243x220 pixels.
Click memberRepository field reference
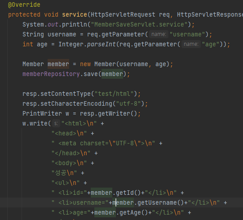[x=51, y=74]
